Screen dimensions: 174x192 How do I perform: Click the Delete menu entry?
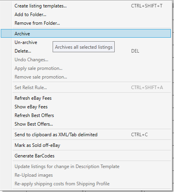86,51
